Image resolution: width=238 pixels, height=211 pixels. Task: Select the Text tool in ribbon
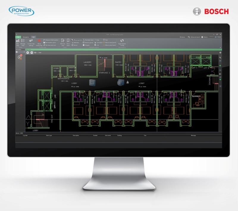point(106,40)
